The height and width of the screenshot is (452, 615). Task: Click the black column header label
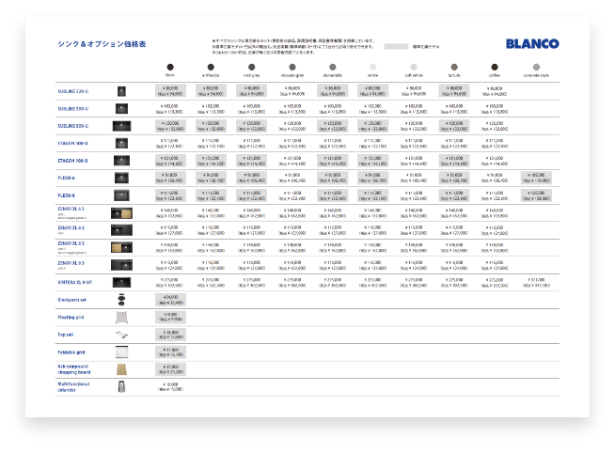(170, 75)
